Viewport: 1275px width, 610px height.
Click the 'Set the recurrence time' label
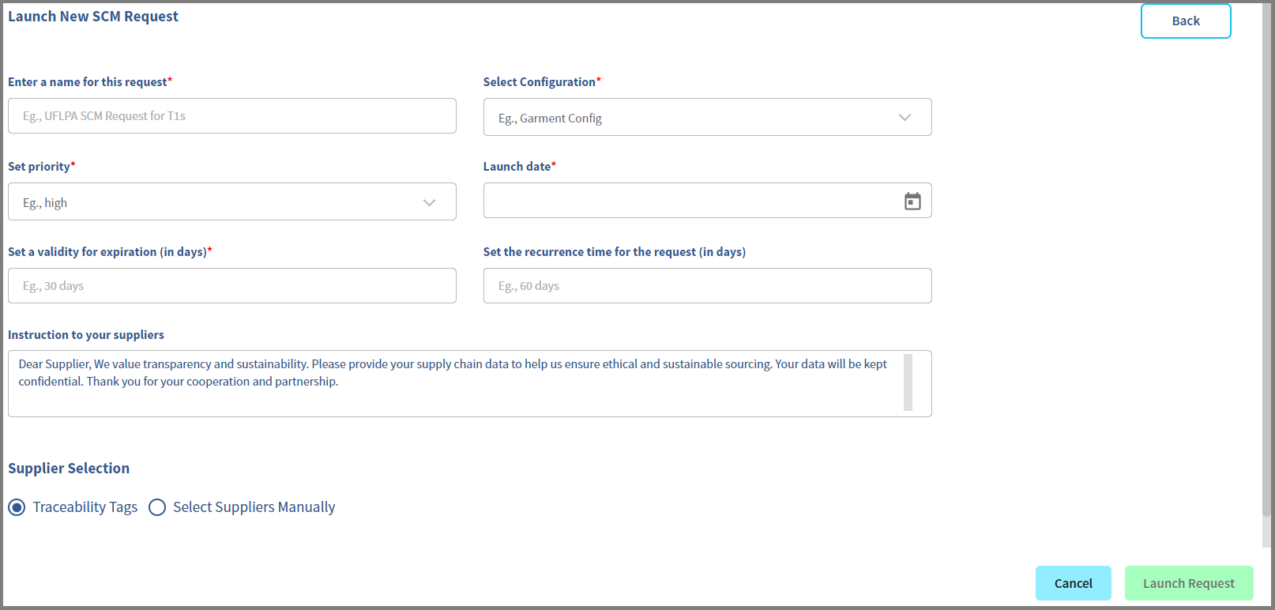coord(615,251)
